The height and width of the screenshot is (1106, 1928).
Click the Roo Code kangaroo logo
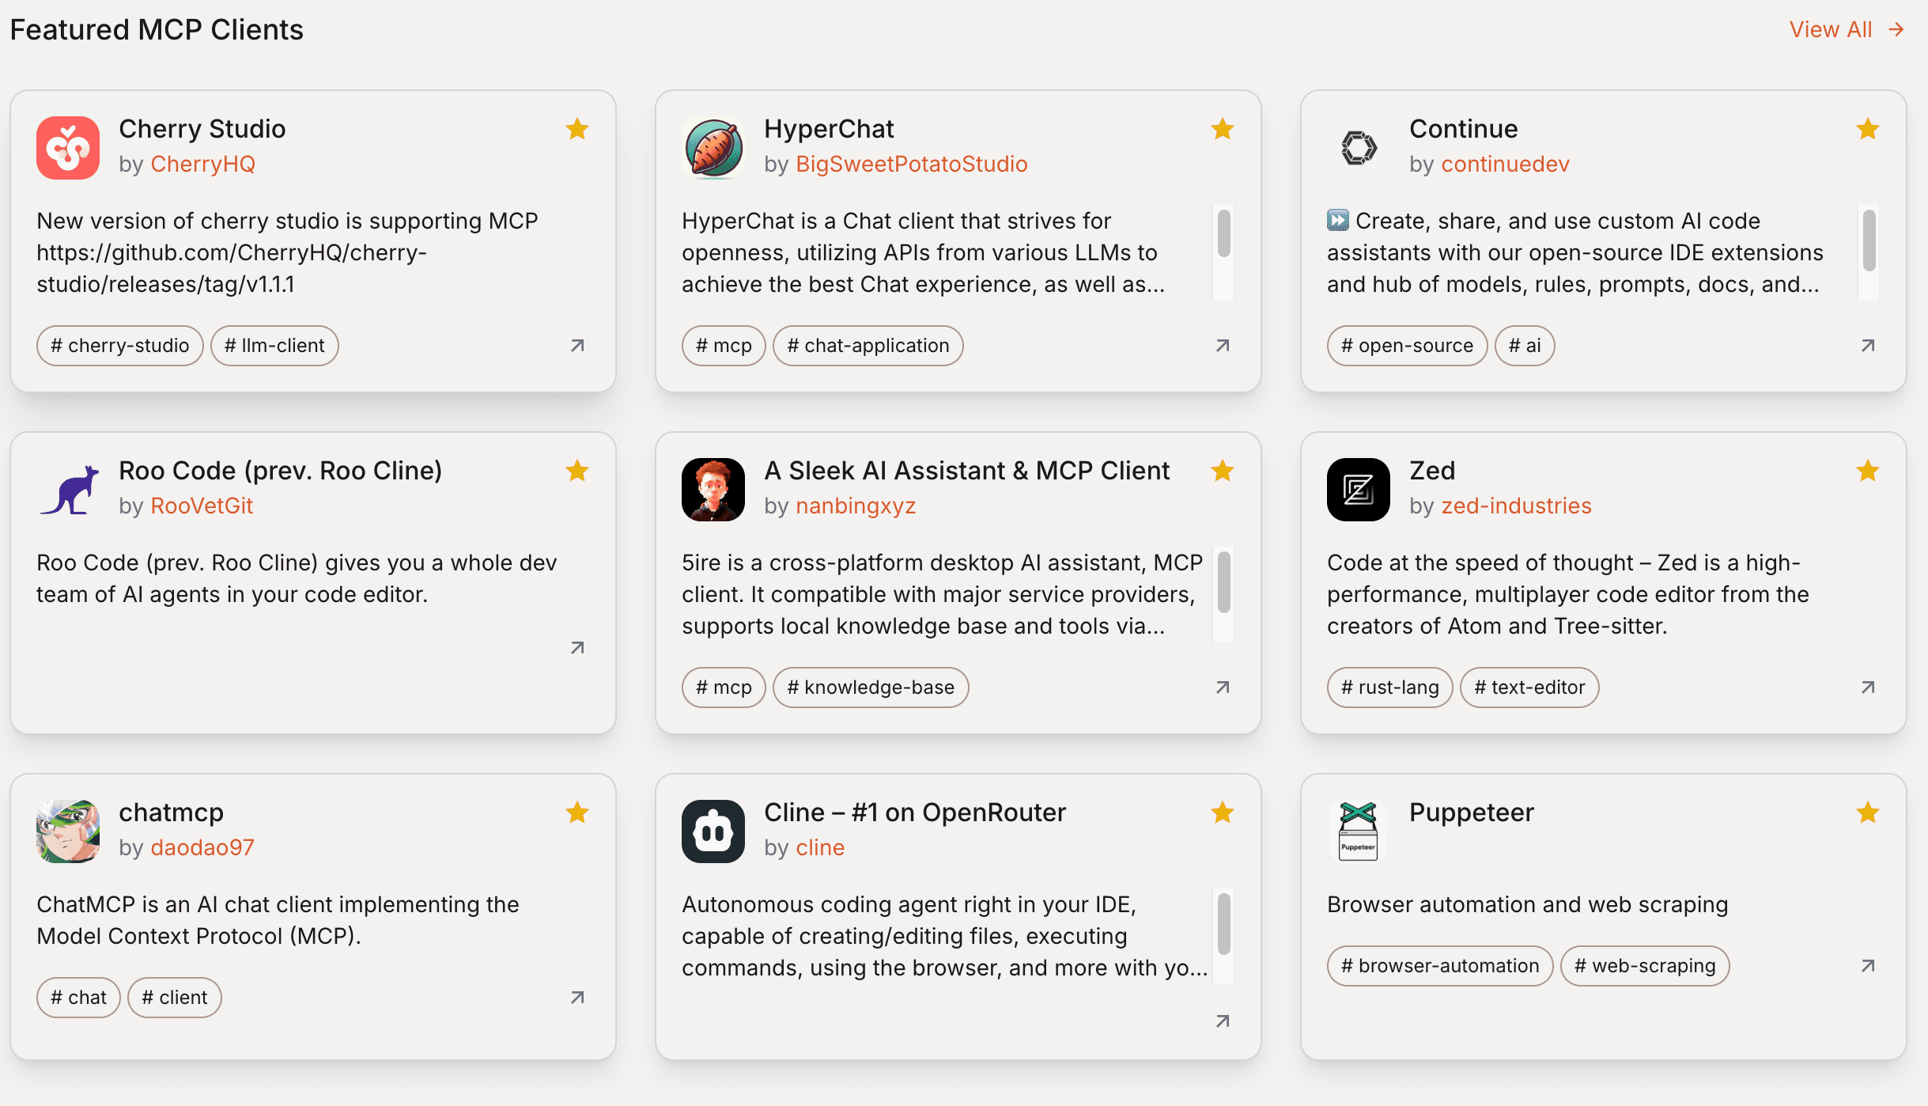68,490
